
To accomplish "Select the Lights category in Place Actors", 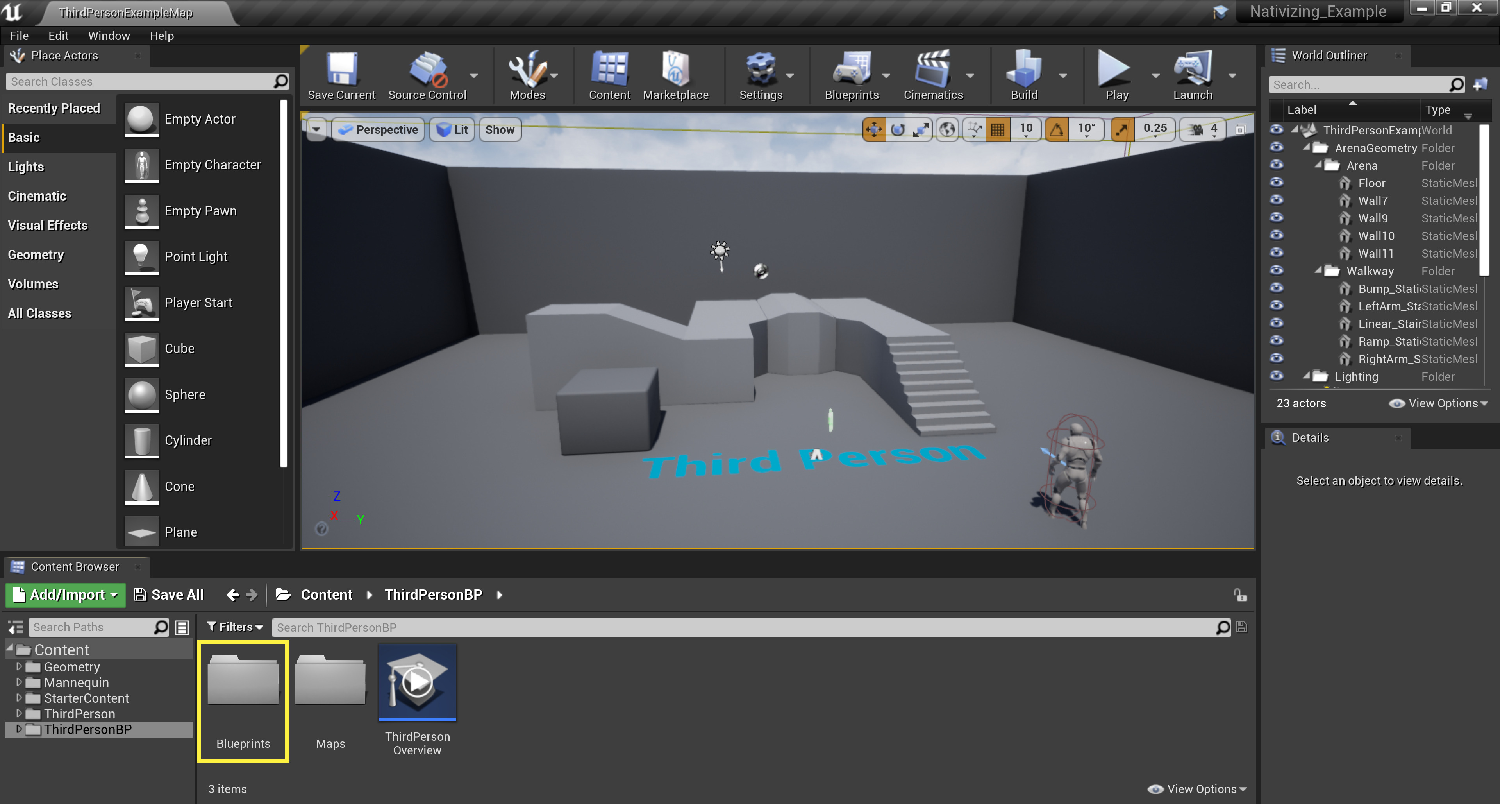I will [x=26, y=167].
